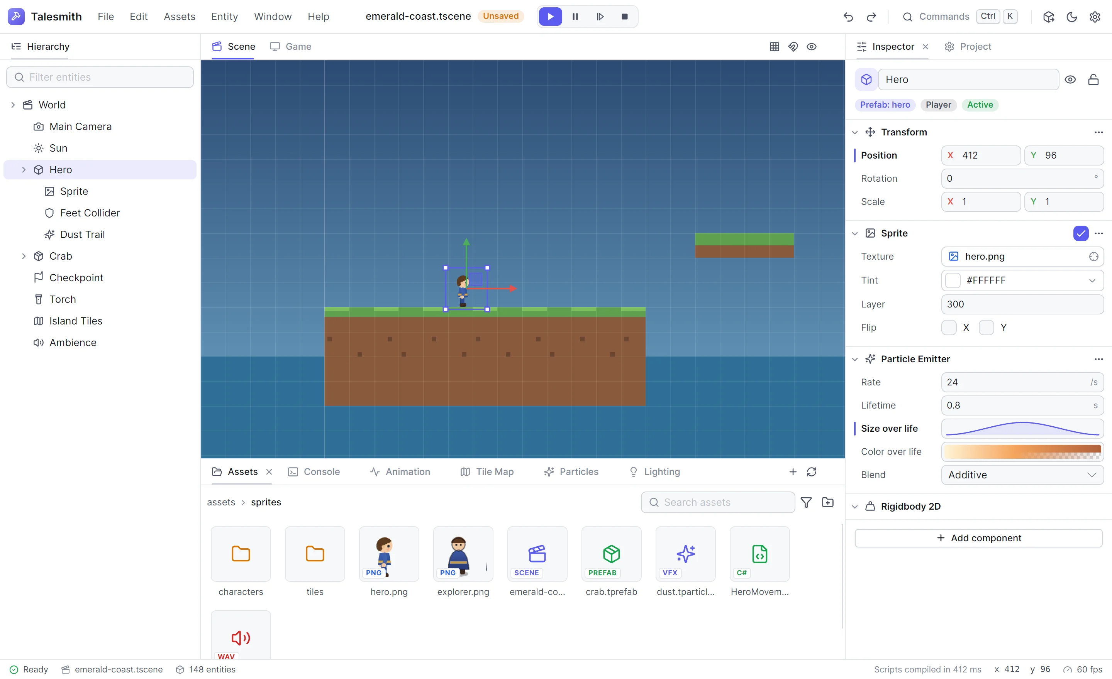Refresh the Assets panel
This screenshot has height=679, width=1112.
click(x=812, y=471)
